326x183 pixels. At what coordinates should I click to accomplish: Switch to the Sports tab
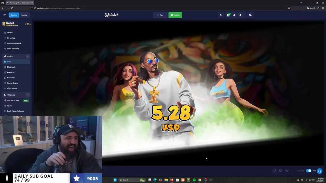tap(24, 15)
